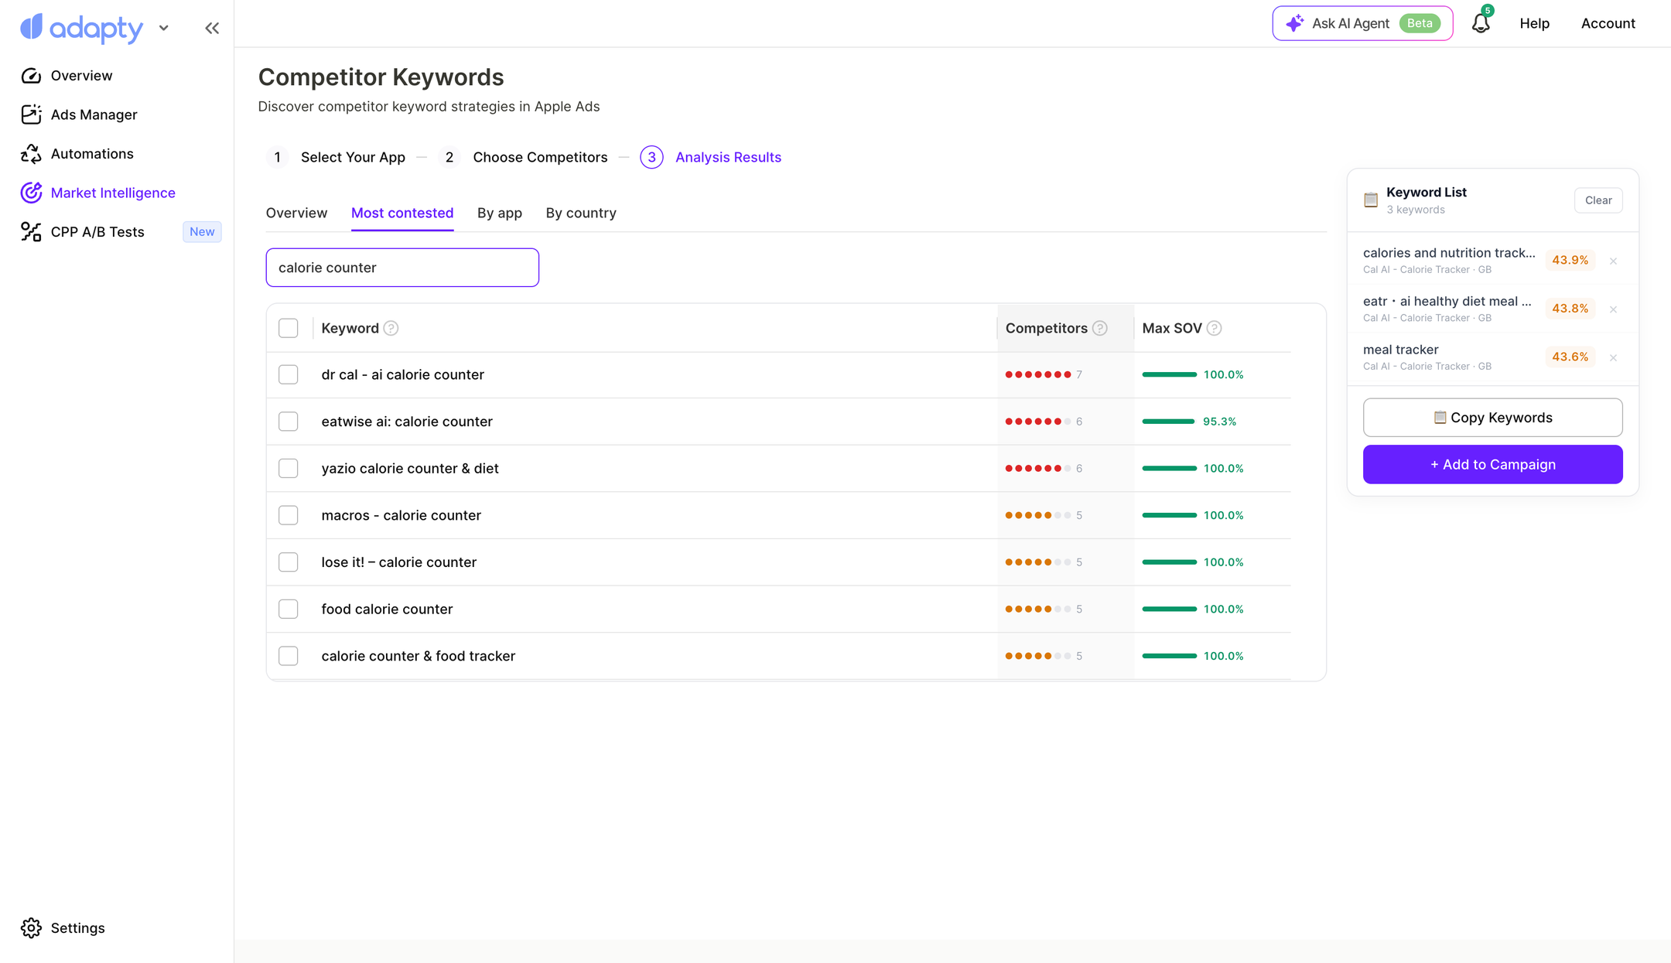Click the Copy Keywords button
The height and width of the screenshot is (963, 1671).
point(1492,418)
